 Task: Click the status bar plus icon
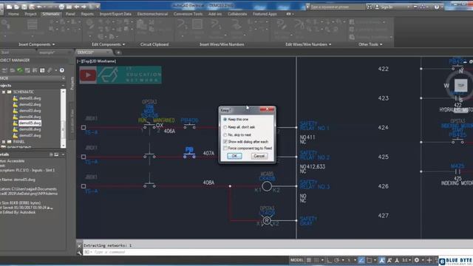click(x=429, y=260)
